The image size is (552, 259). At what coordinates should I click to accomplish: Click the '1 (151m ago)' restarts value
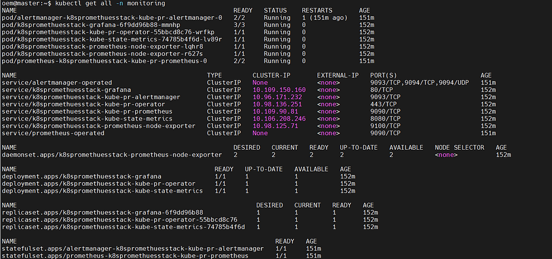(324, 17)
